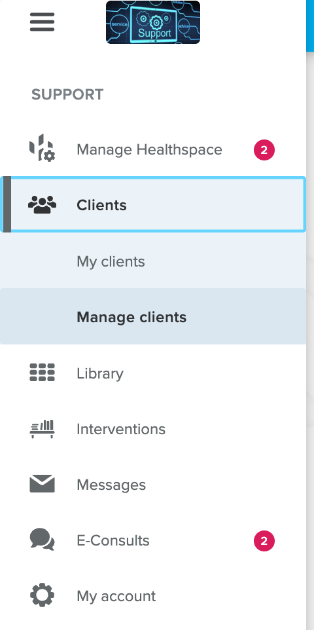314x630 pixels.
Task: Select My clients submenu item
Action: [153, 261]
